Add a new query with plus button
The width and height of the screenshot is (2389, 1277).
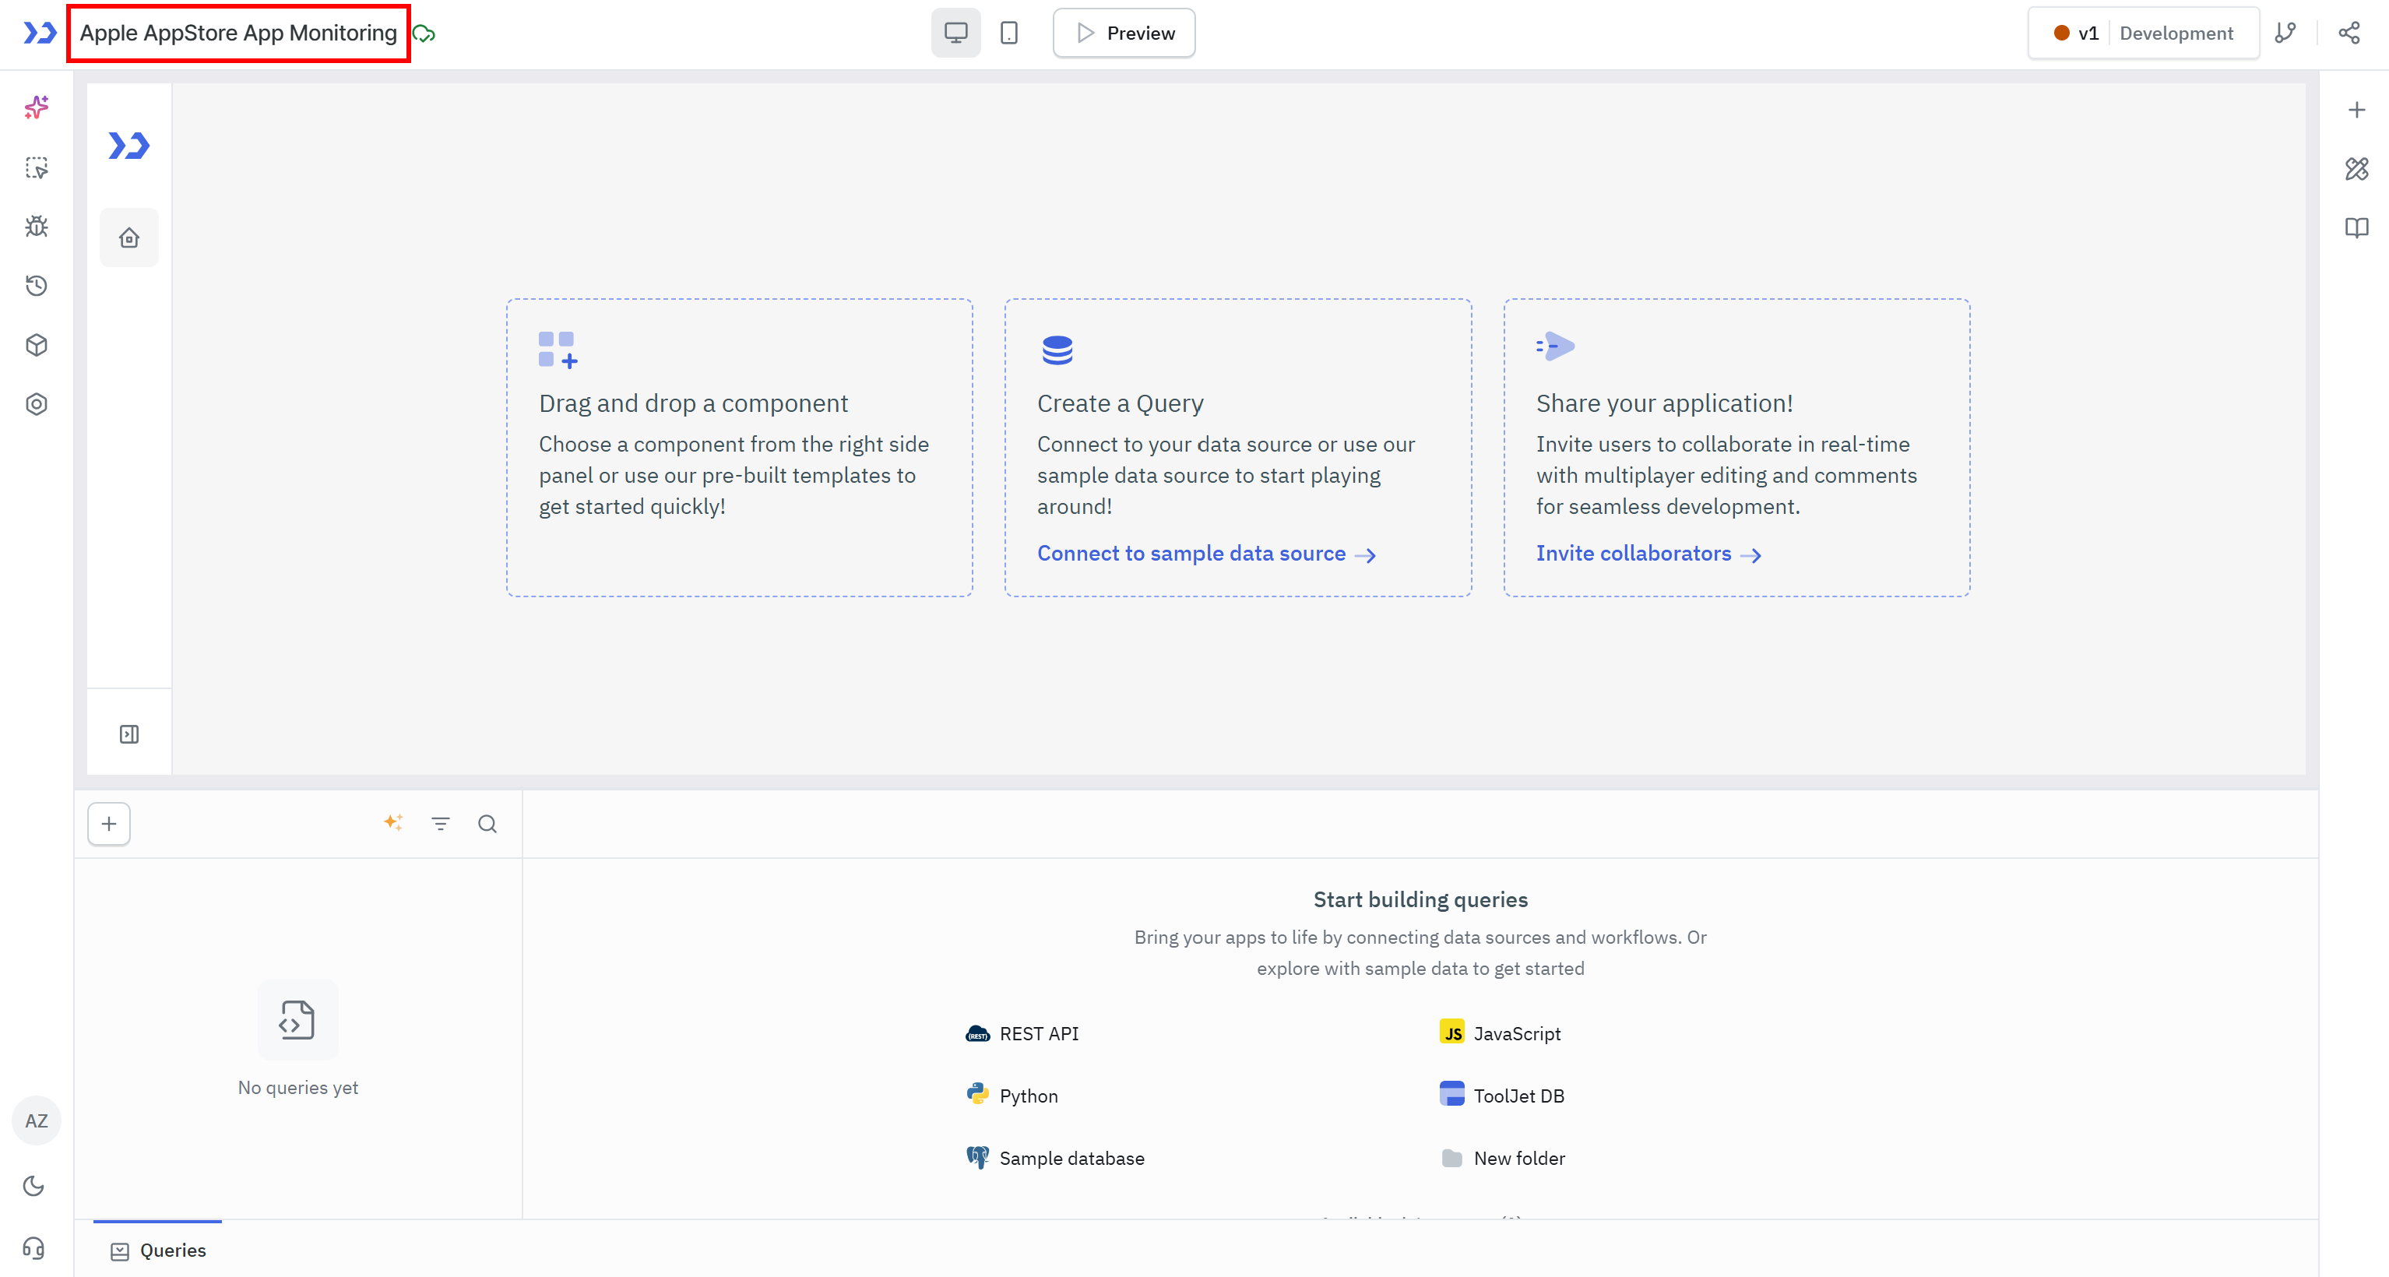click(108, 824)
